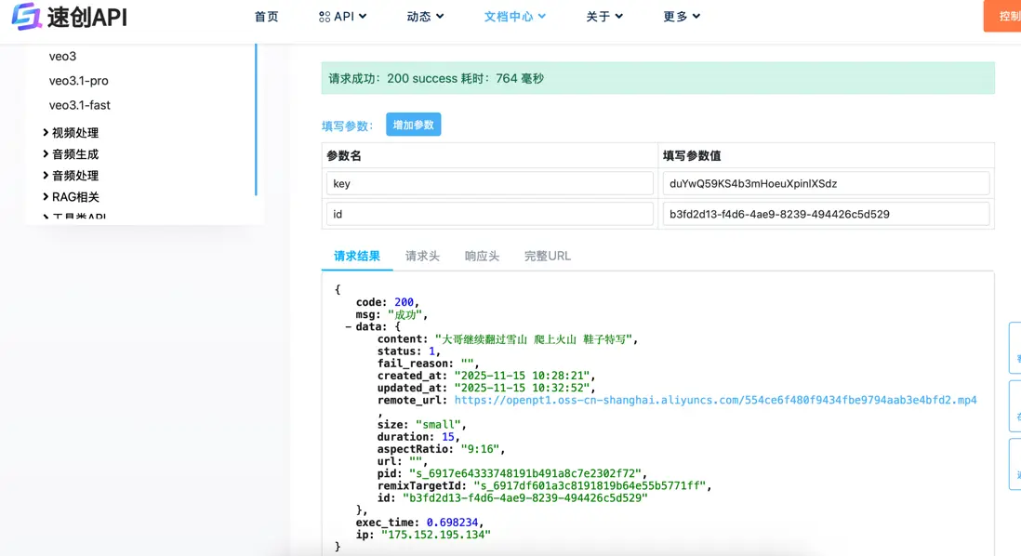
Task: Click the 增加参数 button
Action: (x=414, y=125)
